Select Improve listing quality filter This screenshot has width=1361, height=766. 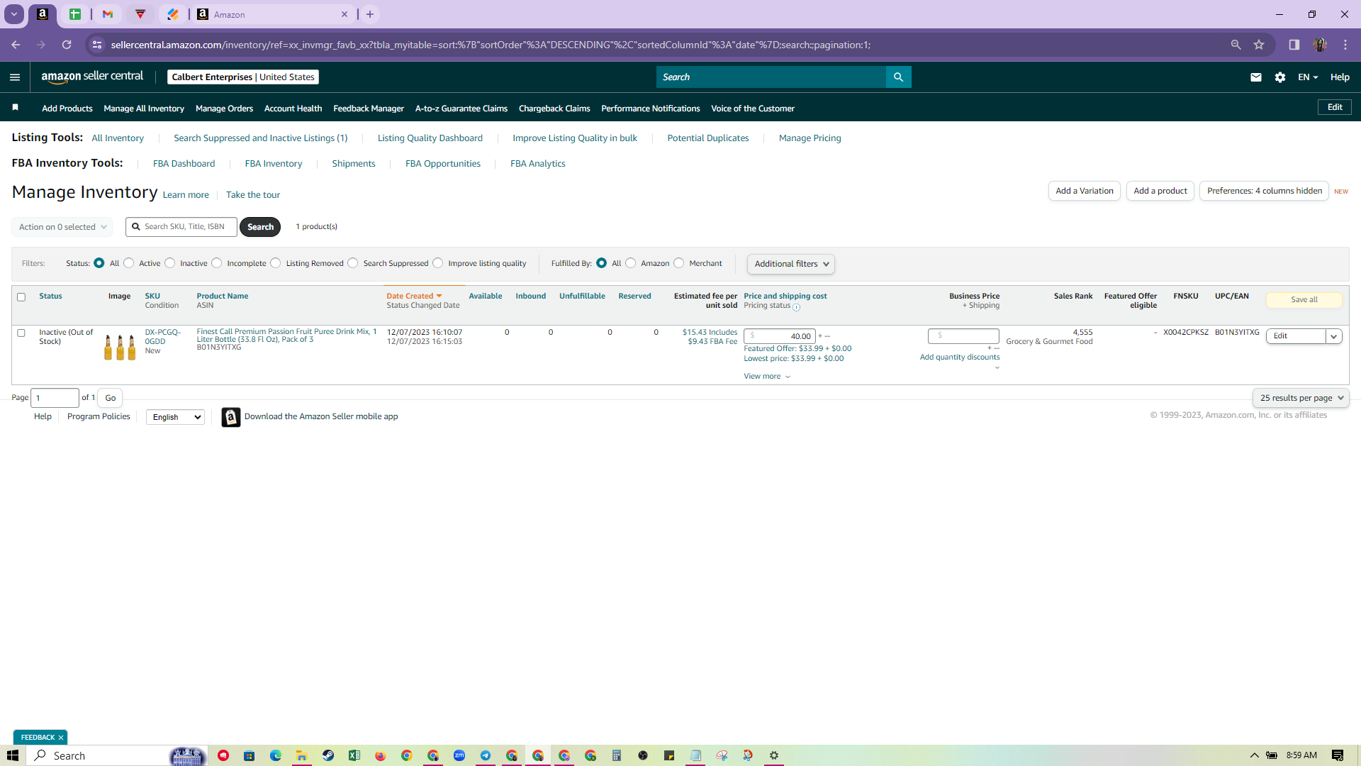click(x=438, y=263)
